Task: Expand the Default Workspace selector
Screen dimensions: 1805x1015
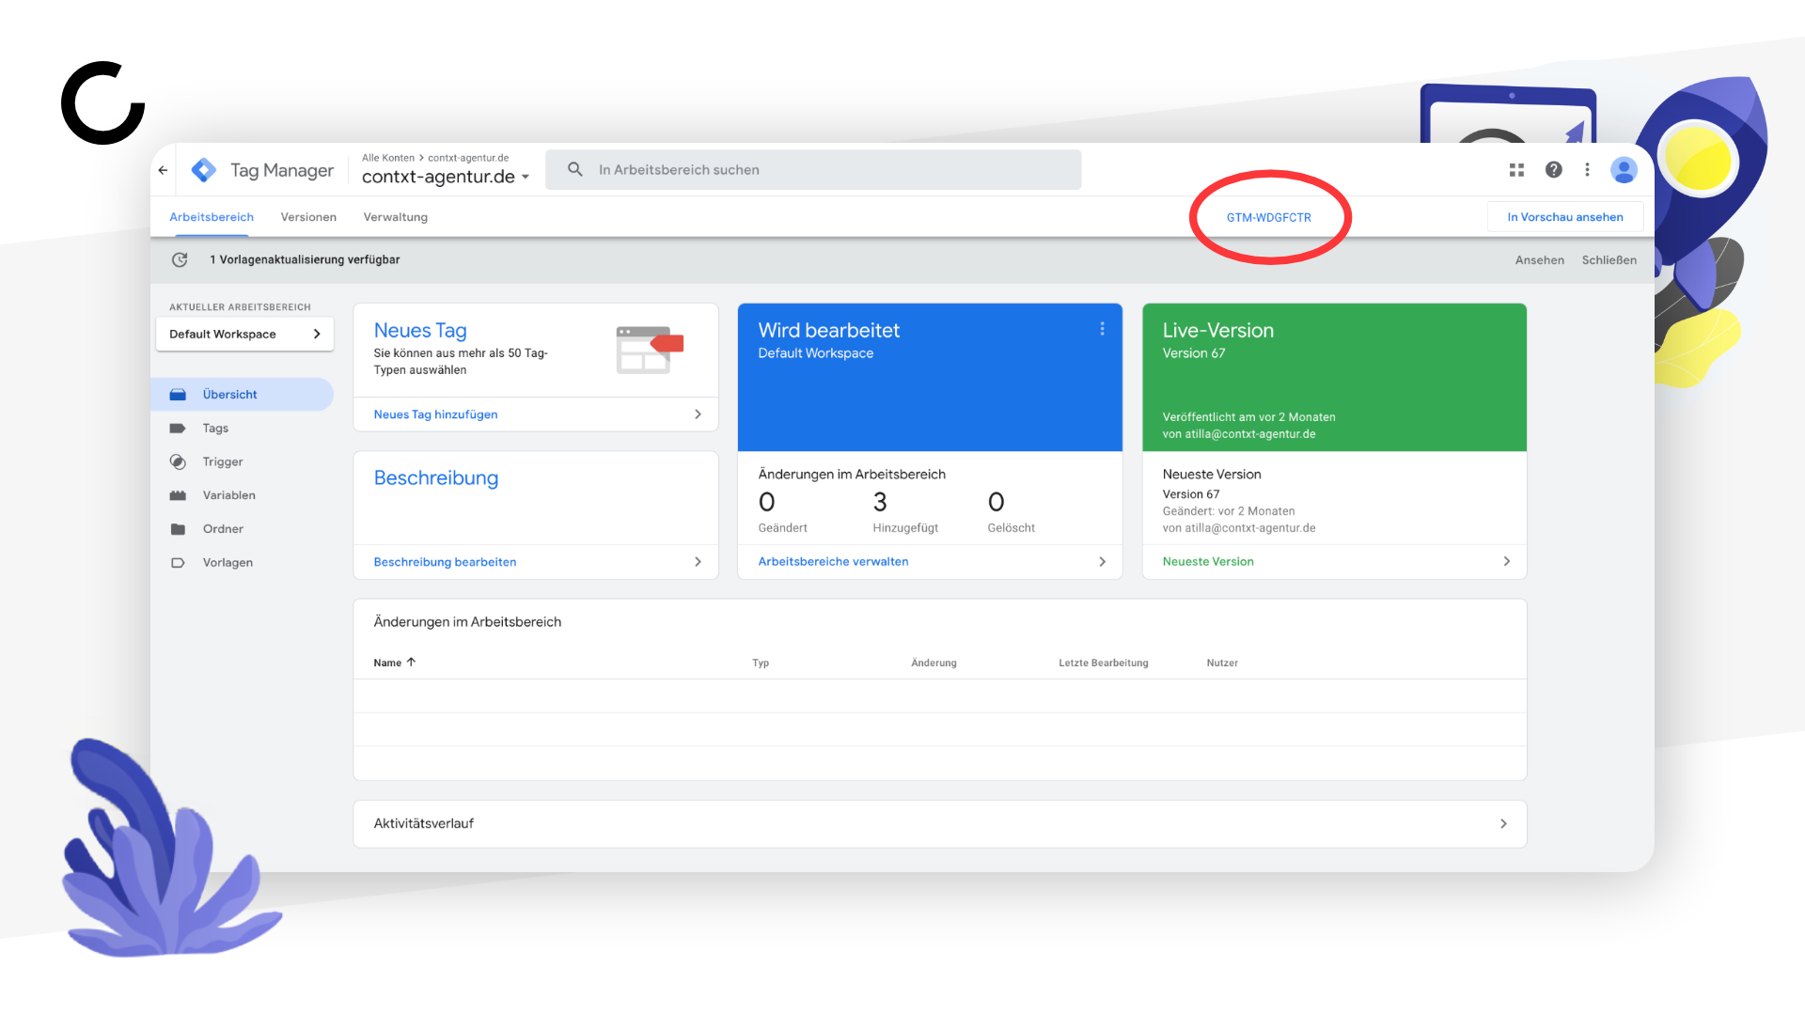Action: (244, 334)
